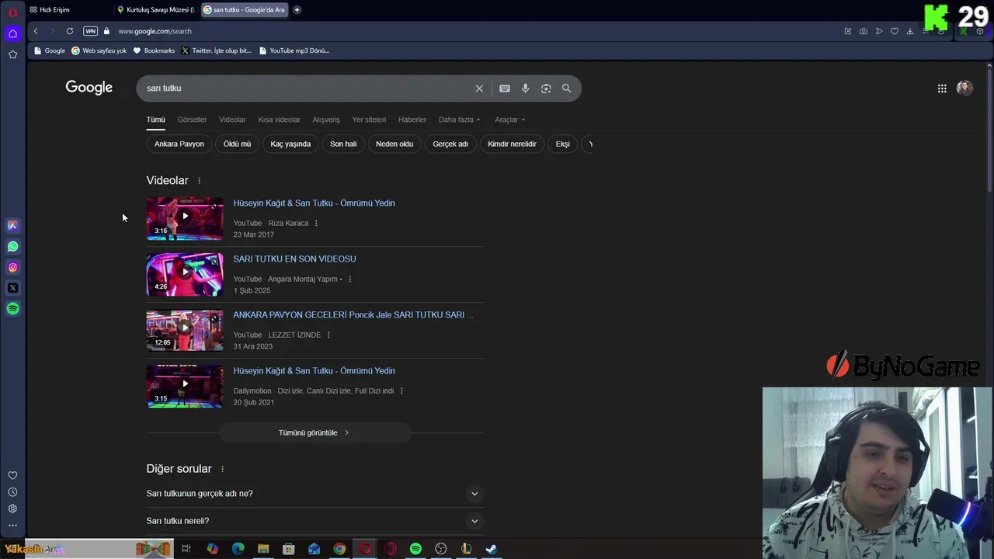Screen dimensions: 994x559
Task: Open Diğer sorular more options
Action: tap(222, 469)
